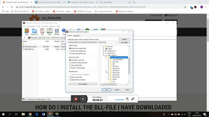The height and width of the screenshot is (117, 209).
Task: Open the WinRAR Options menu
Action: pos(52,26)
